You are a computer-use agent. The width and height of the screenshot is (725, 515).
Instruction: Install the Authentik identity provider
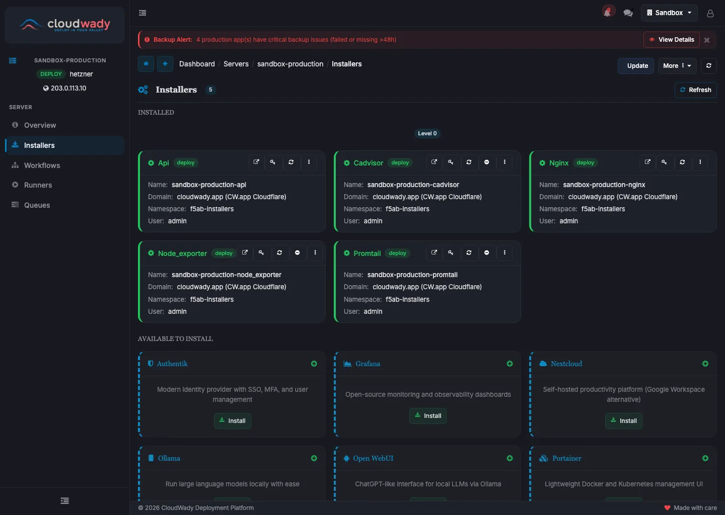point(233,421)
